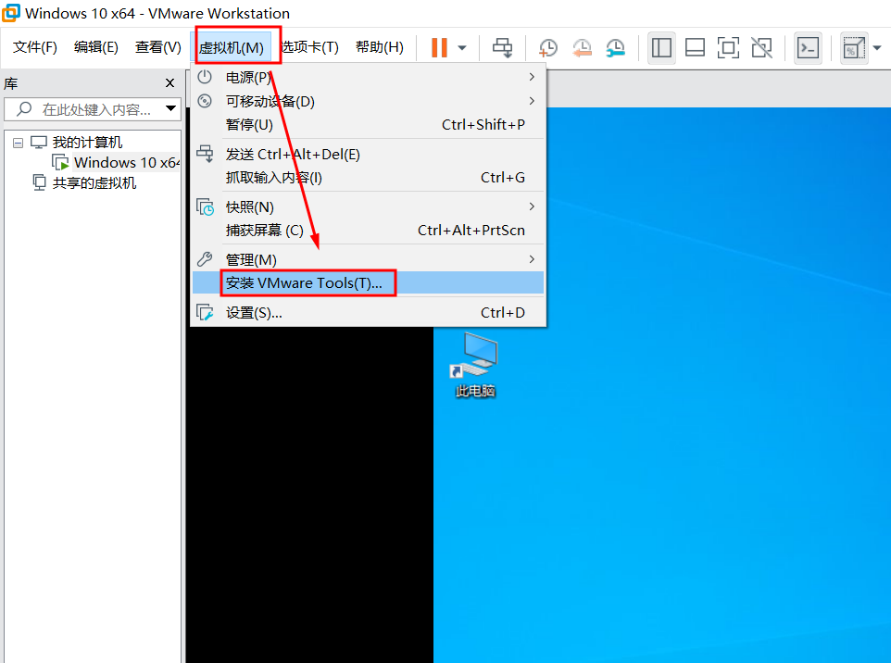Open the 快照(N) submenu
Viewport: 891px width, 663px height.
click(369, 206)
